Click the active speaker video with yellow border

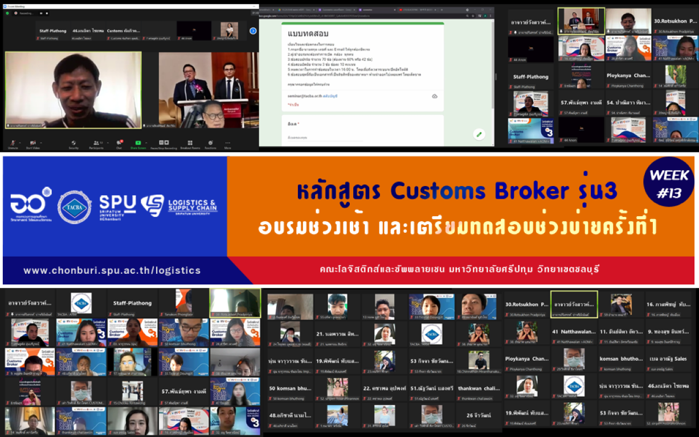(73, 89)
